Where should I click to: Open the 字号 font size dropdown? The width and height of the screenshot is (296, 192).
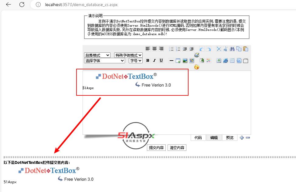tap(136, 61)
